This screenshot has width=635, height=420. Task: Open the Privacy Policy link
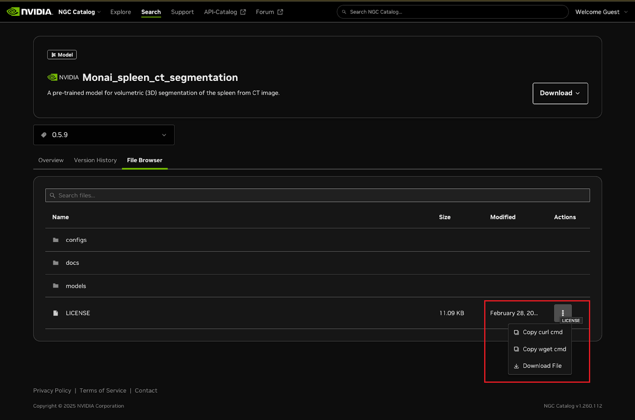pyautogui.click(x=52, y=391)
